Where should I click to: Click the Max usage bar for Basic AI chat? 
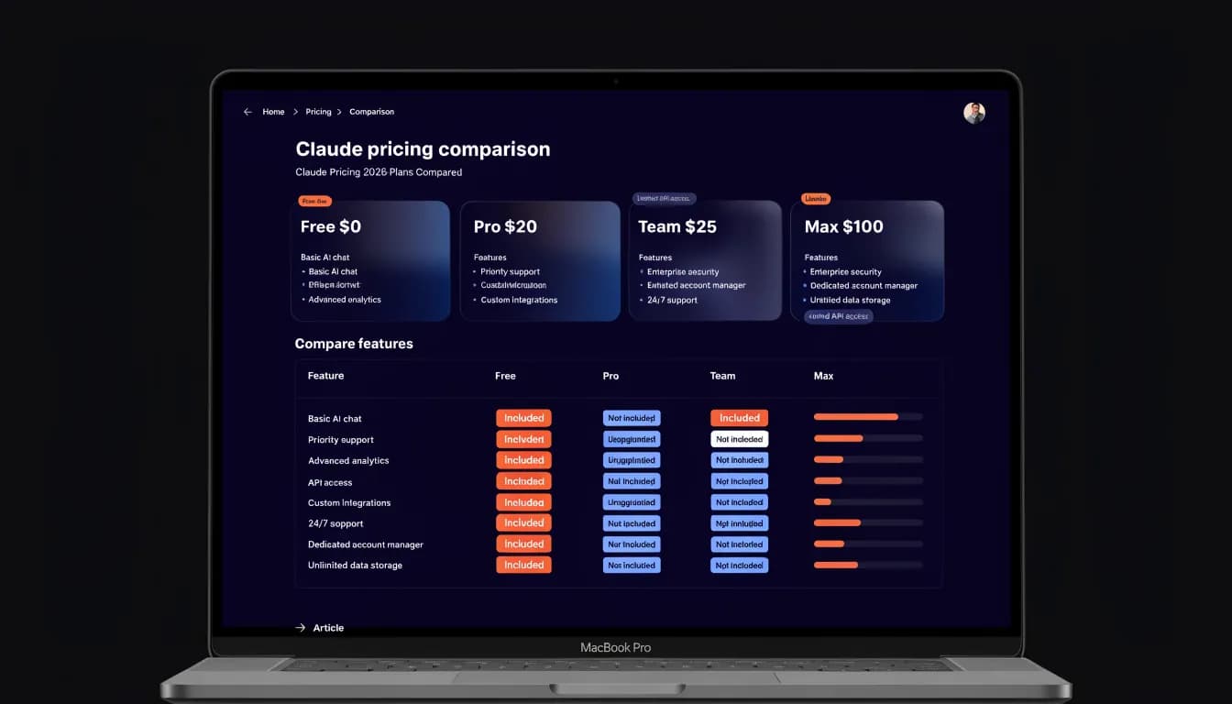click(x=868, y=417)
